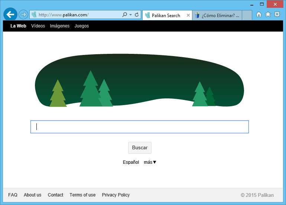Screen dimensions: 286x205
Task: Click the Home icon
Action: click(259, 14)
